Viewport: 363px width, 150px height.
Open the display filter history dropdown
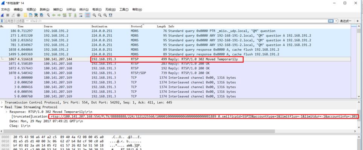tap(336, 21)
